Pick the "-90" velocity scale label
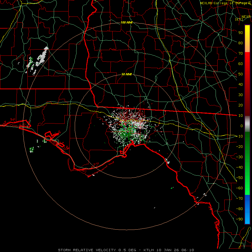 point(239,219)
